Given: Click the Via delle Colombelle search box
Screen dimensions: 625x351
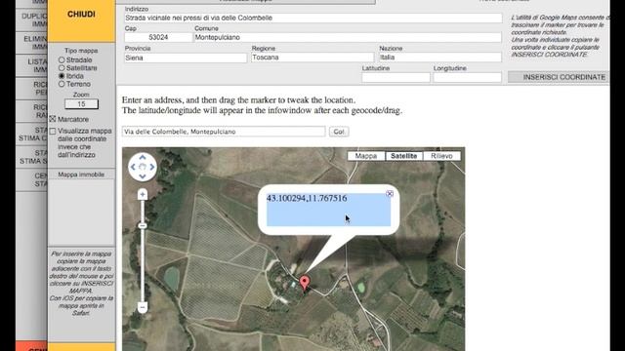Looking at the screenshot, I should [x=224, y=132].
